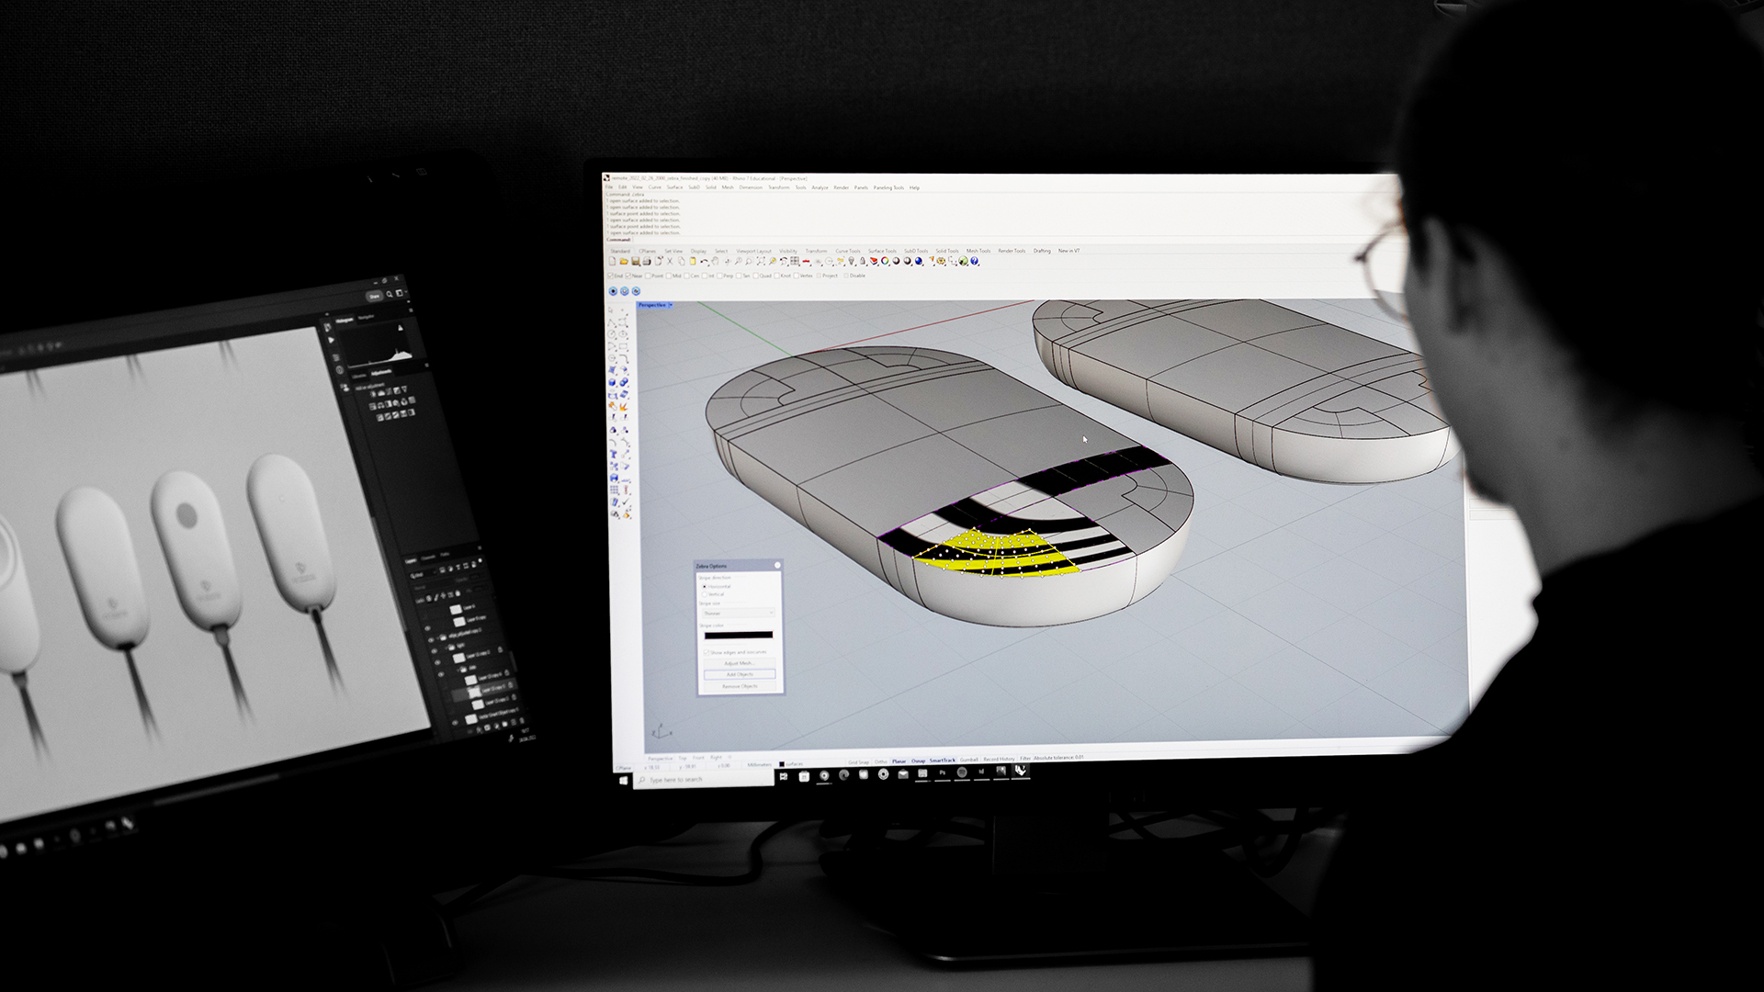The width and height of the screenshot is (1764, 992).
Task: Click the Rhino icon in Windows taskbar
Action: [1021, 771]
